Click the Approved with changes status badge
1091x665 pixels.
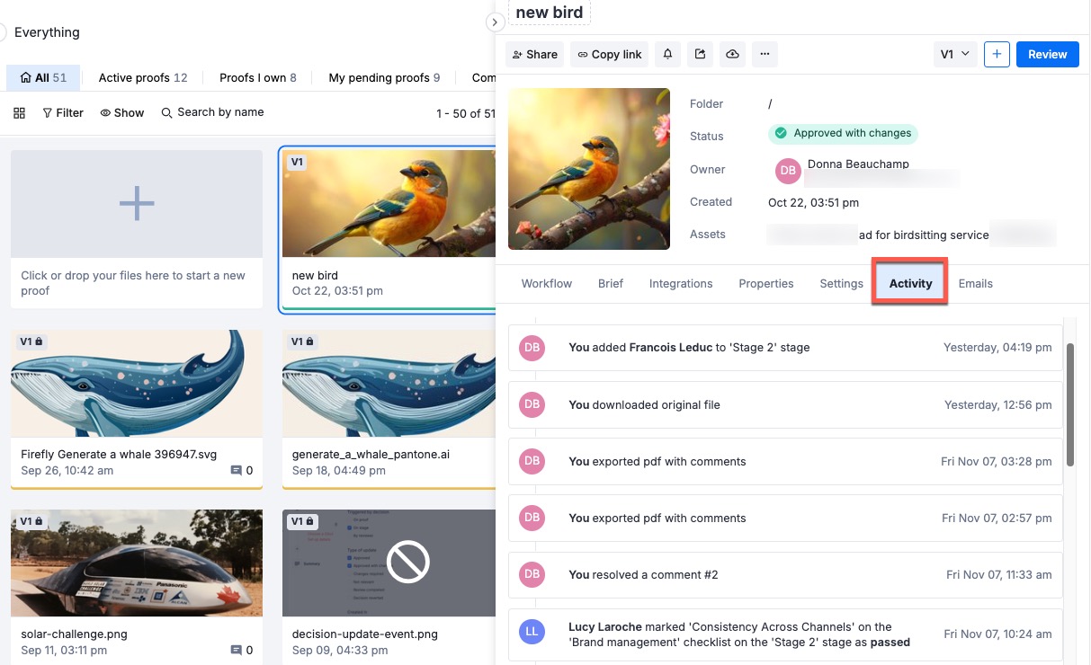[843, 133]
